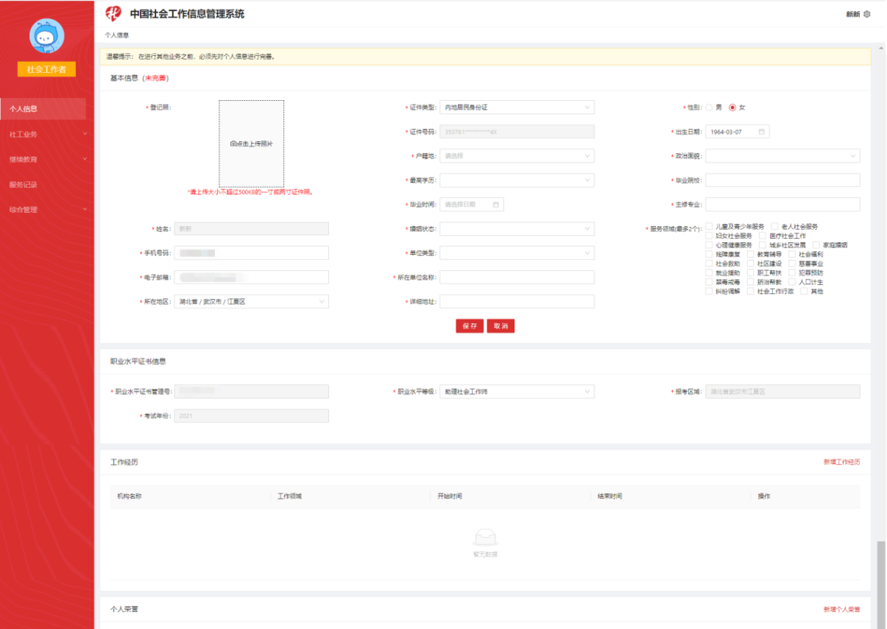Click the red 保存 button
The width and height of the screenshot is (887, 629).
tap(470, 326)
